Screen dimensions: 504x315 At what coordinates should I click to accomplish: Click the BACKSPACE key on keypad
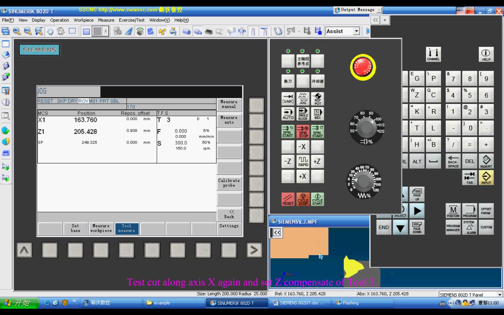[453, 161]
